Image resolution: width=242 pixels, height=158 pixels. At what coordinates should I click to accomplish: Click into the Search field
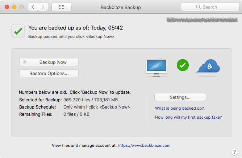pyautogui.click(x=210, y=7)
